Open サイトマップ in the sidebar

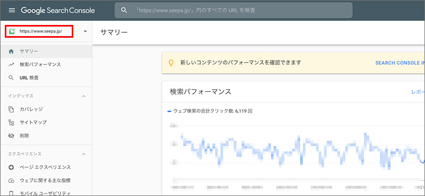[x=46, y=123]
